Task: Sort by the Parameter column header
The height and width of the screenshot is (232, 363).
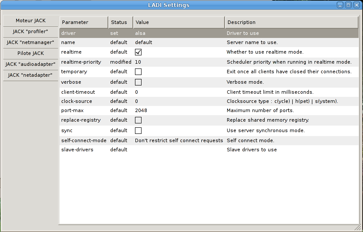Action: pos(83,22)
